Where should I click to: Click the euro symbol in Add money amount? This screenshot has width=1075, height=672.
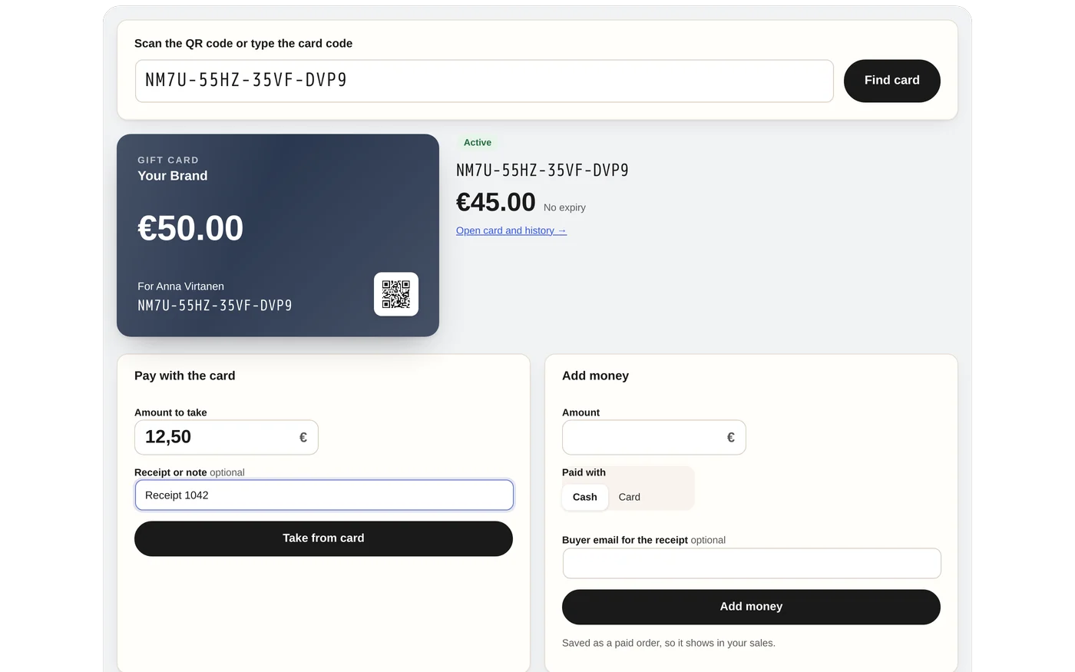pyautogui.click(x=731, y=438)
